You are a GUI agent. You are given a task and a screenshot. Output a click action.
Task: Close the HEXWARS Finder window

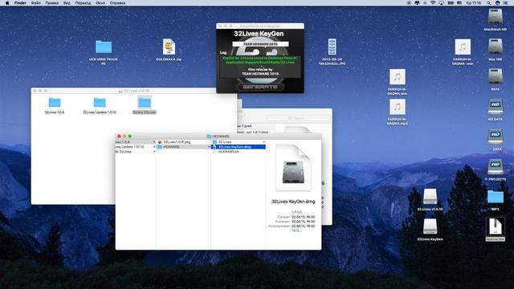click(x=119, y=136)
